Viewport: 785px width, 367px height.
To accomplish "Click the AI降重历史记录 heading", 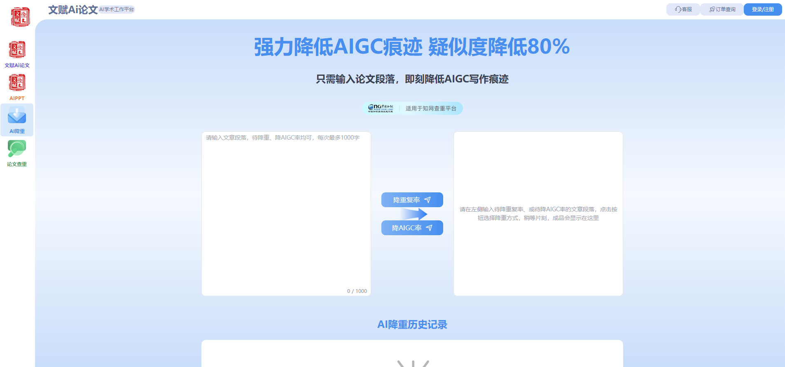I will point(412,325).
